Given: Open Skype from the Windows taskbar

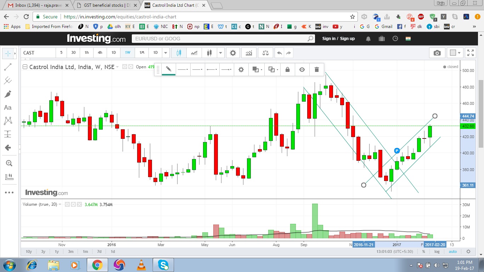Looking at the screenshot, I should [163, 265].
